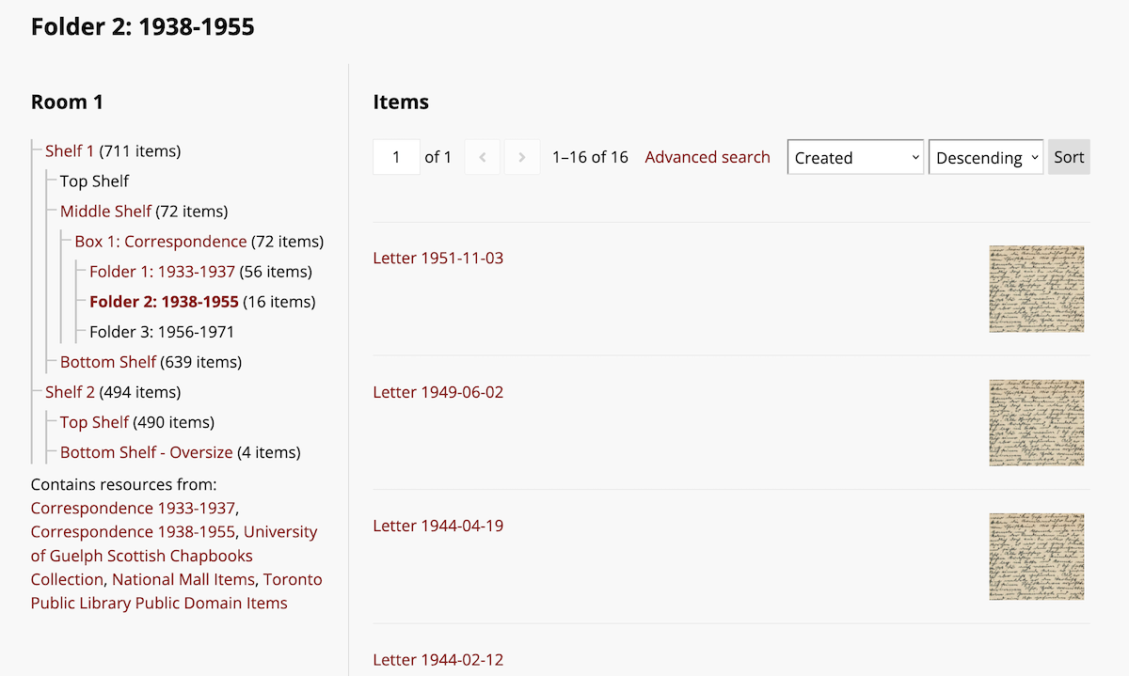Viewport: 1129px width, 676px height.
Task: Click the thumbnail for Letter 1949-06-02
Action: coord(1037,423)
